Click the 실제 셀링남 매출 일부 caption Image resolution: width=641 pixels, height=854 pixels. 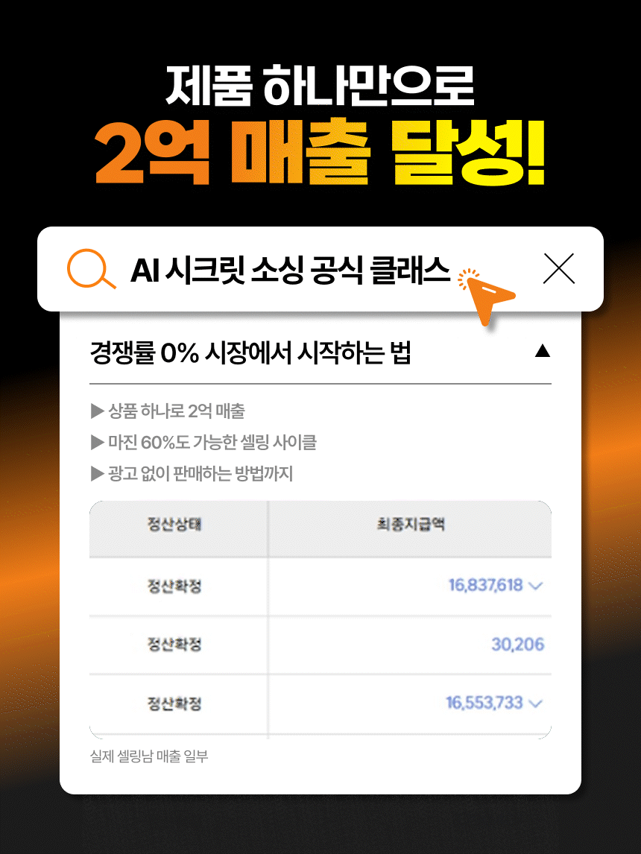pyautogui.click(x=148, y=756)
